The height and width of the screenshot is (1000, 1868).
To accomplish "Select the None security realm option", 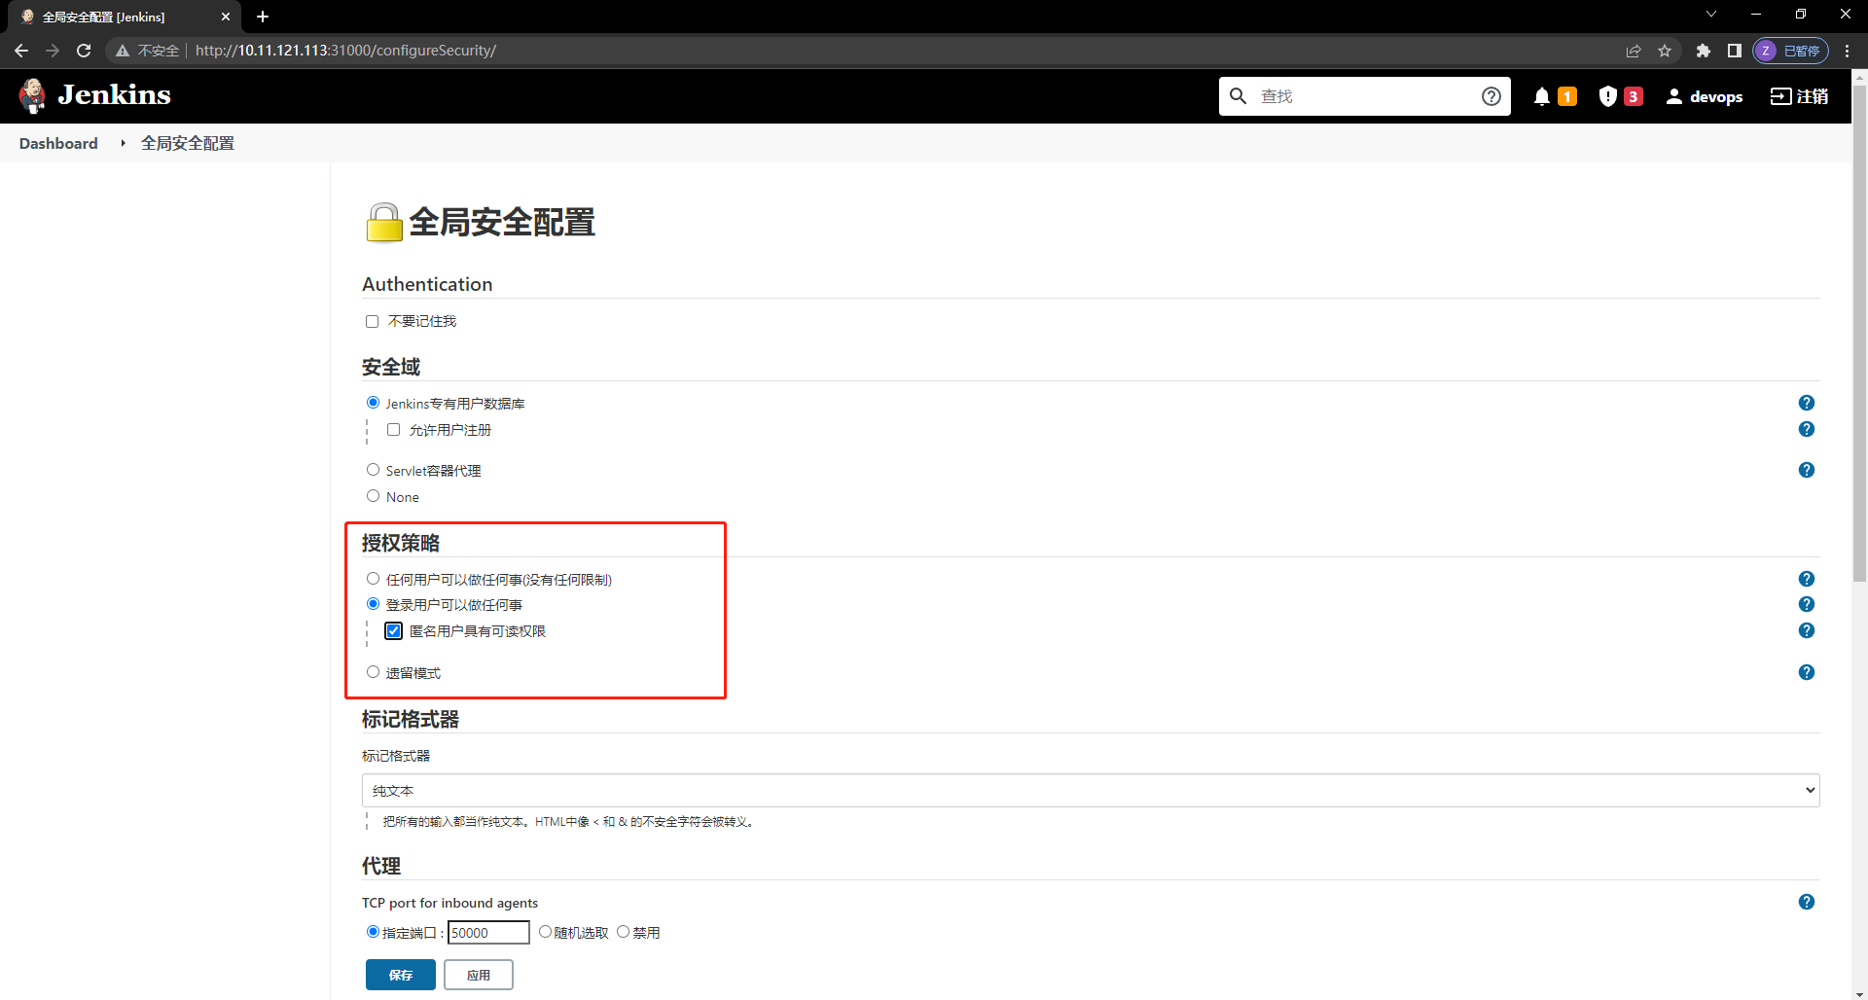I will (373, 496).
